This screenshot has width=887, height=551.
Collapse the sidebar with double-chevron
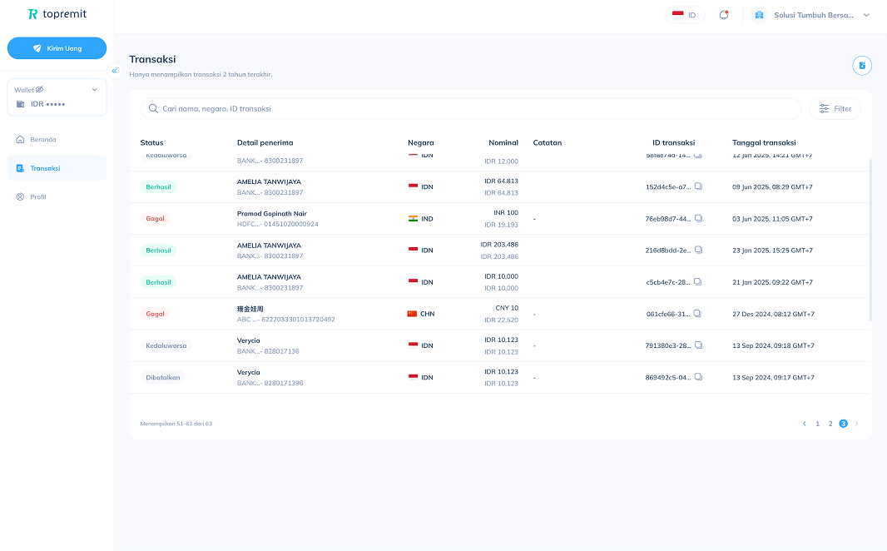[114, 71]
